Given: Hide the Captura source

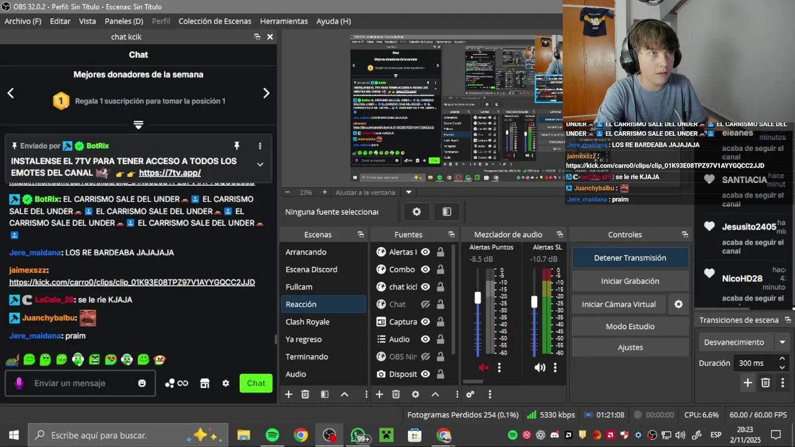Looking at the screenshot, I should click(x=425, y=322).
